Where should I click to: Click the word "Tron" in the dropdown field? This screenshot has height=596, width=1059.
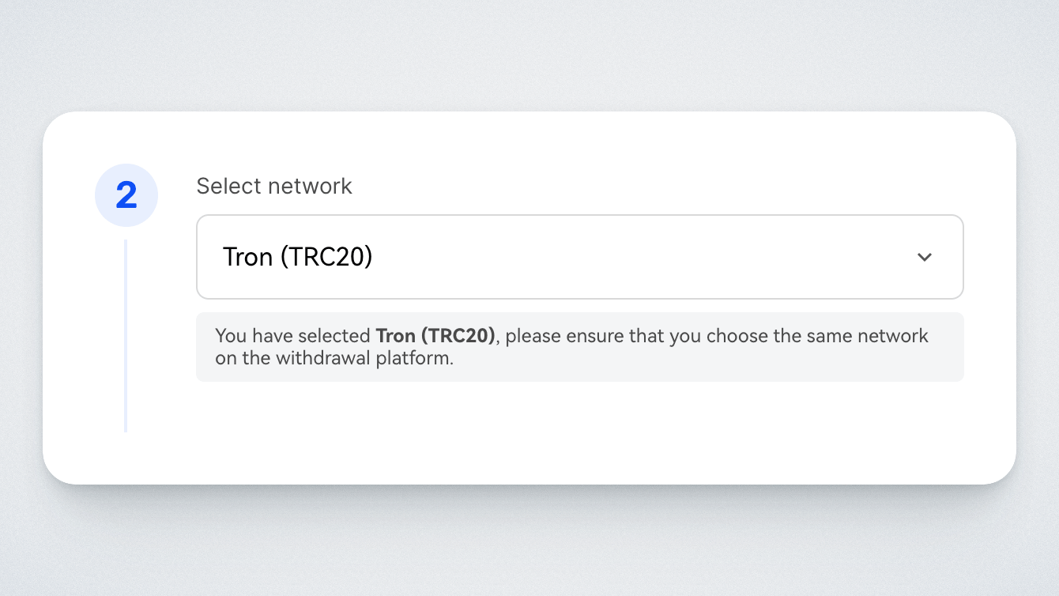pyautogui.click(x=248, y=257)
